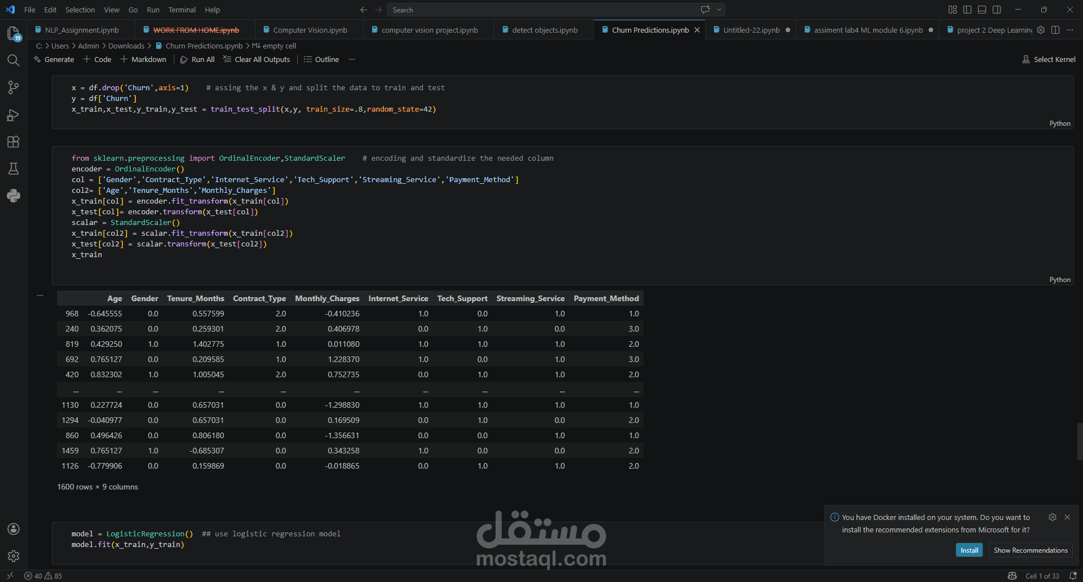
Task: Clear All Outputs in notebook
Action: [x=257, y=59]
